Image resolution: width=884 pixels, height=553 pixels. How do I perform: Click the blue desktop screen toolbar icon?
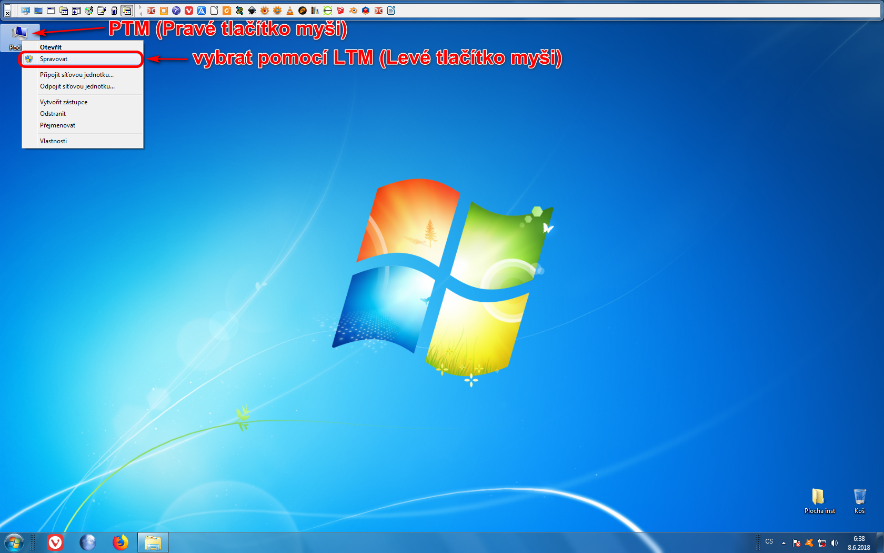coord(38,11)
